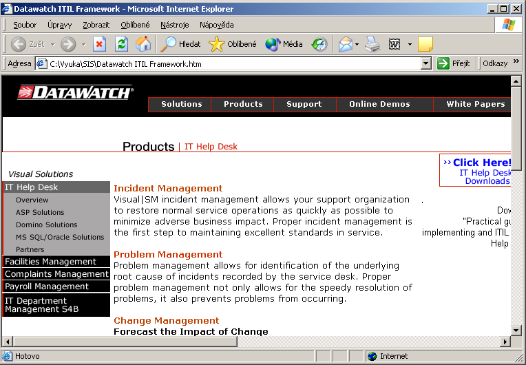This screenshot has height=365, width=526.
Task: Click the Mail envelope icon
Action: (x=346, y=44)
